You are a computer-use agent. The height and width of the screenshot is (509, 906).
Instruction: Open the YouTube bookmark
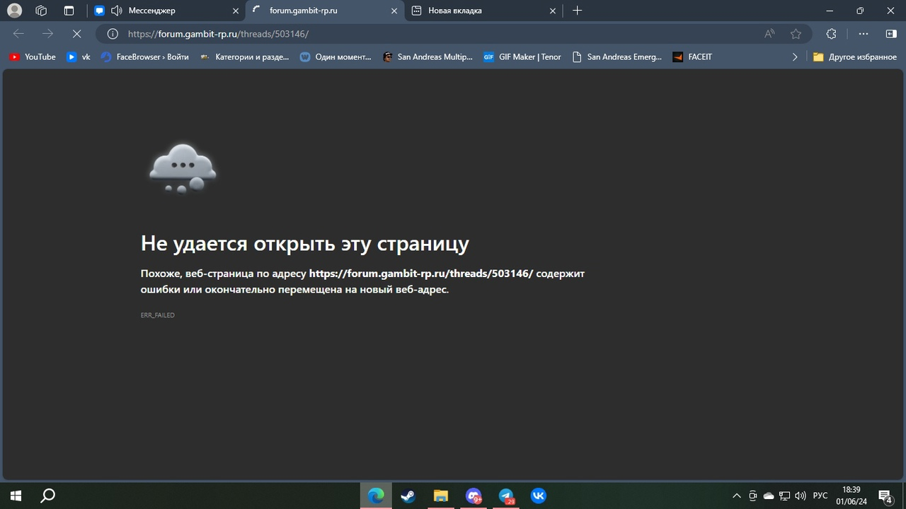33,57
